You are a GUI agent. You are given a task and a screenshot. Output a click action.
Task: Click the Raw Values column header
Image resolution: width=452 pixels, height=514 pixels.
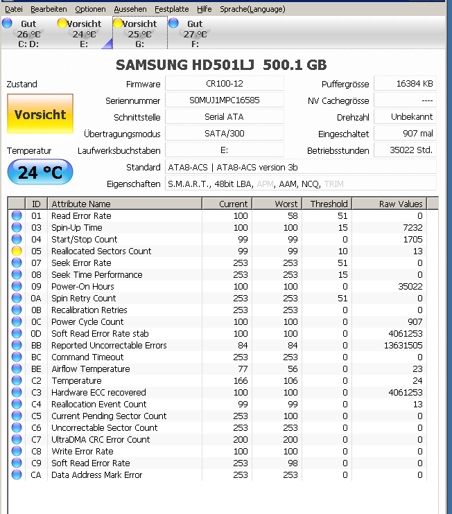[x=390, y=204]
